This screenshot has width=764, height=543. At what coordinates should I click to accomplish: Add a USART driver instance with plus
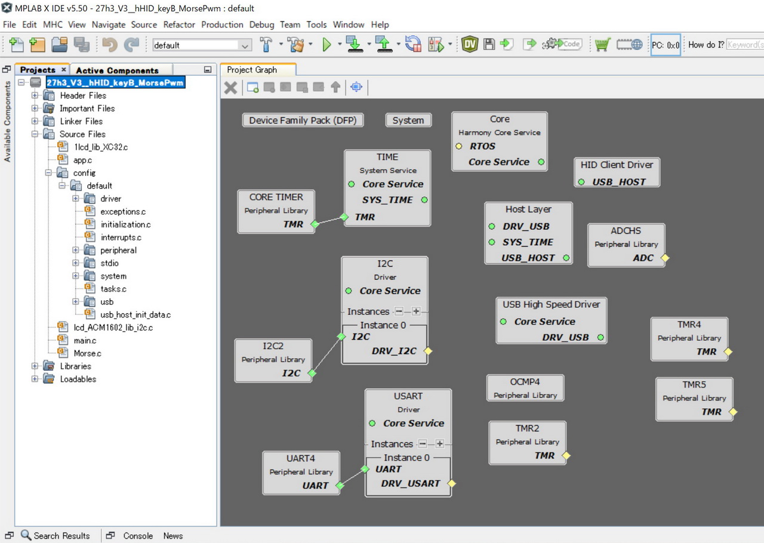(439, 444)
